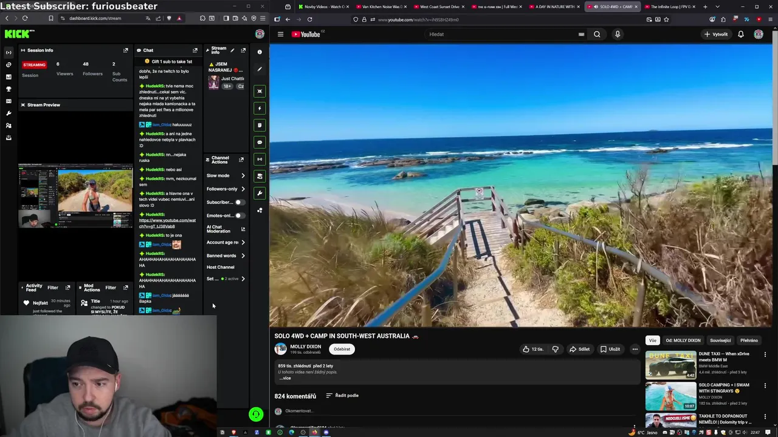The image size is (778, 437).
Task: Expand Followers-only options
Action: pos(243,189)
